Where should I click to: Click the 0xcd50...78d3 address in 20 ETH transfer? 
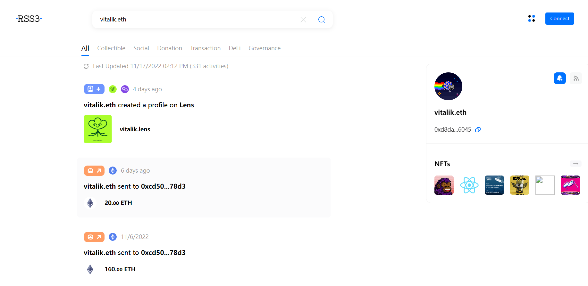pyautogui.click(x=163, y=186)
